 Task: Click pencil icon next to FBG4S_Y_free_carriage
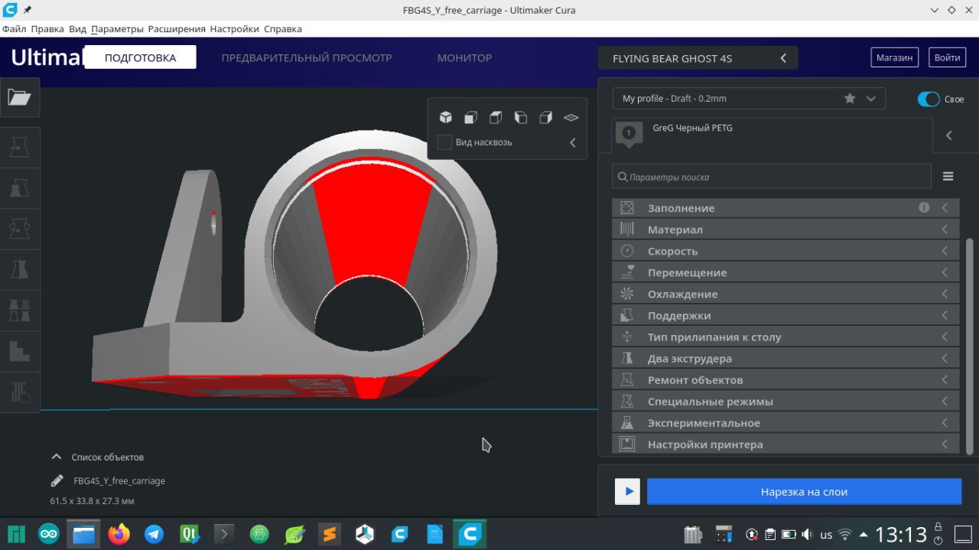coord(57,481)
